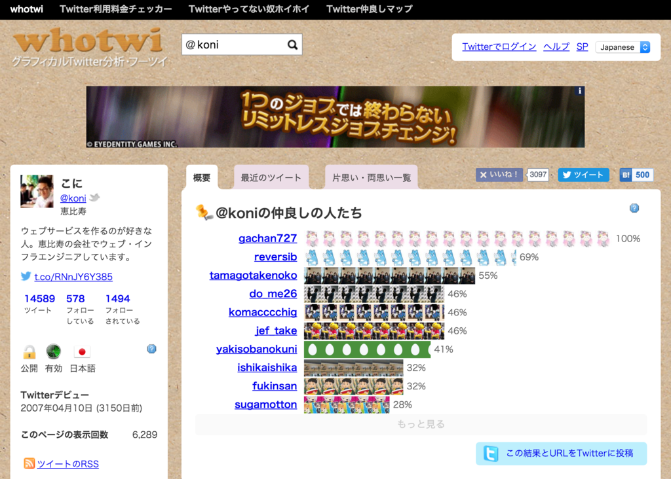Open the Japanese language dropdown
The height and width of the screenshot is (479, 671).
623,47
